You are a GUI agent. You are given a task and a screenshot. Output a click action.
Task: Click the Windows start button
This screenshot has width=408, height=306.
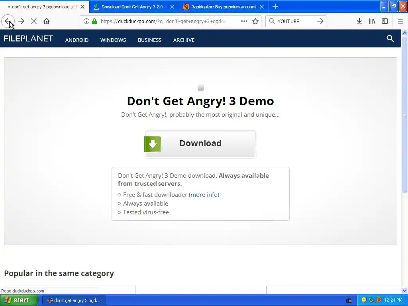19,300
